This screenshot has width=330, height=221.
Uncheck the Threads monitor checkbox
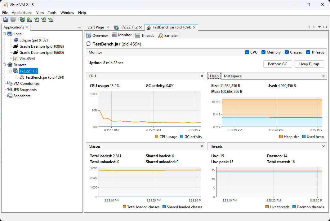(x=308, y=52)
